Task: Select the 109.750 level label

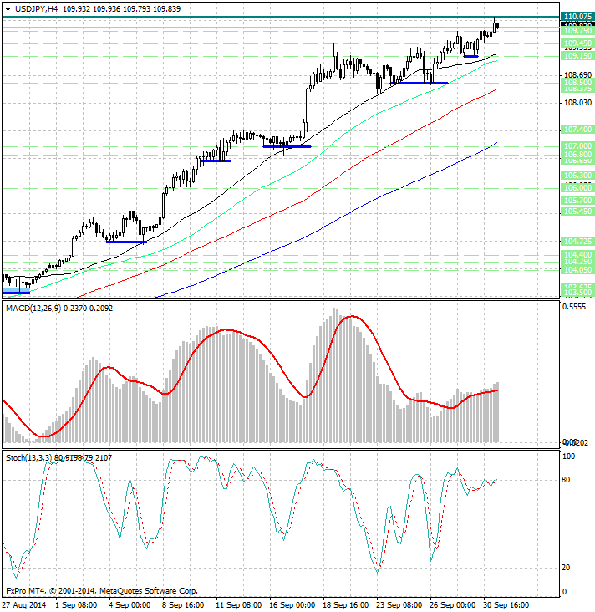Action: point(577,30)
